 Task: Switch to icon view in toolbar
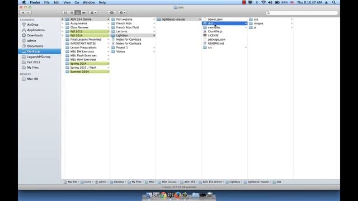point(65,13)
